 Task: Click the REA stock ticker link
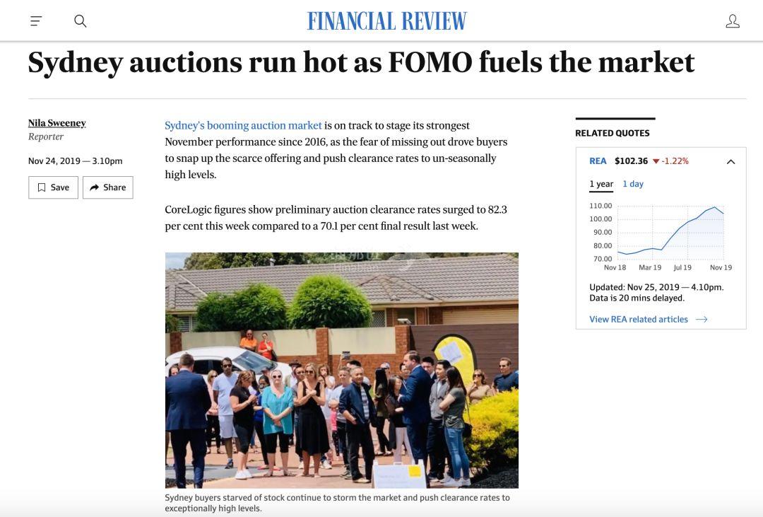click(598, 161)
